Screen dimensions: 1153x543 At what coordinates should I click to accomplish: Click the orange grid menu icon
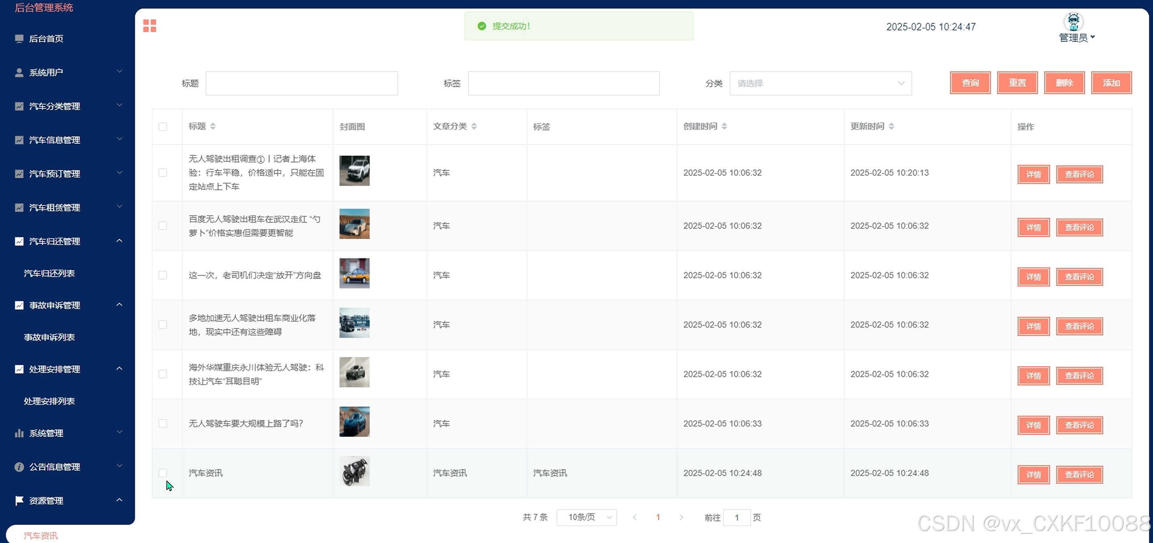click(149, 26)
